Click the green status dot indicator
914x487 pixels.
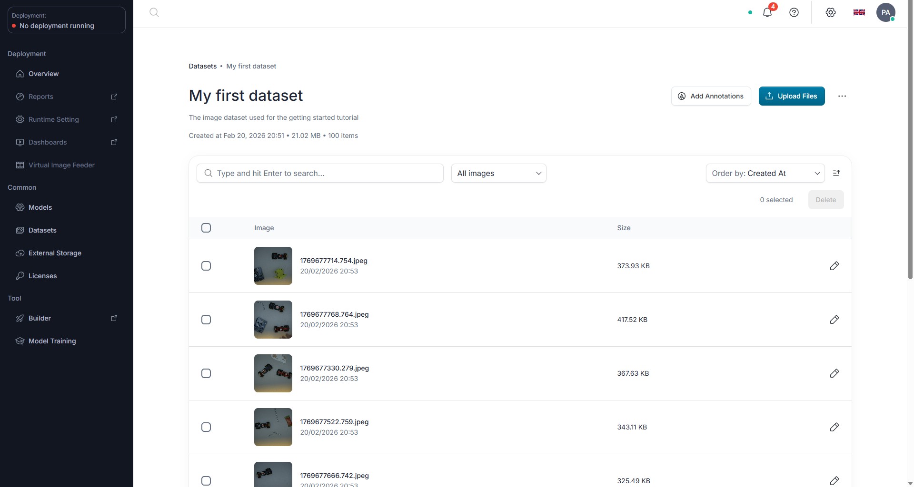point(750,13)
